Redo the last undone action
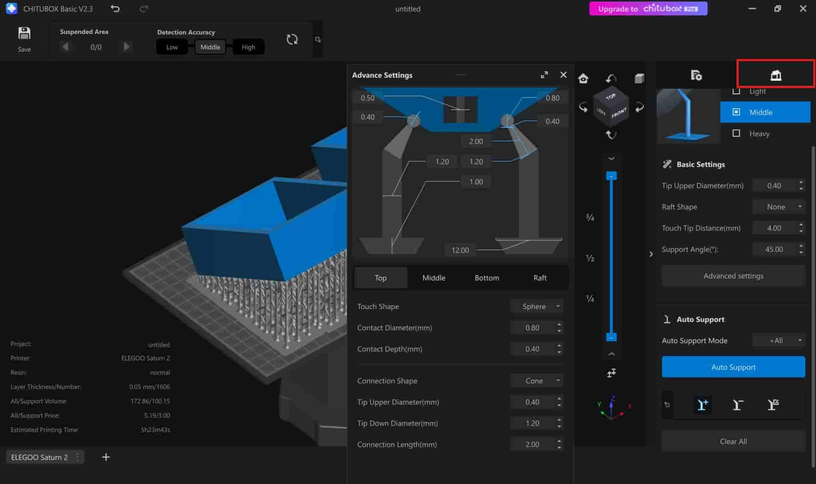Screen dimensions: 816x484 pos(144,8)
